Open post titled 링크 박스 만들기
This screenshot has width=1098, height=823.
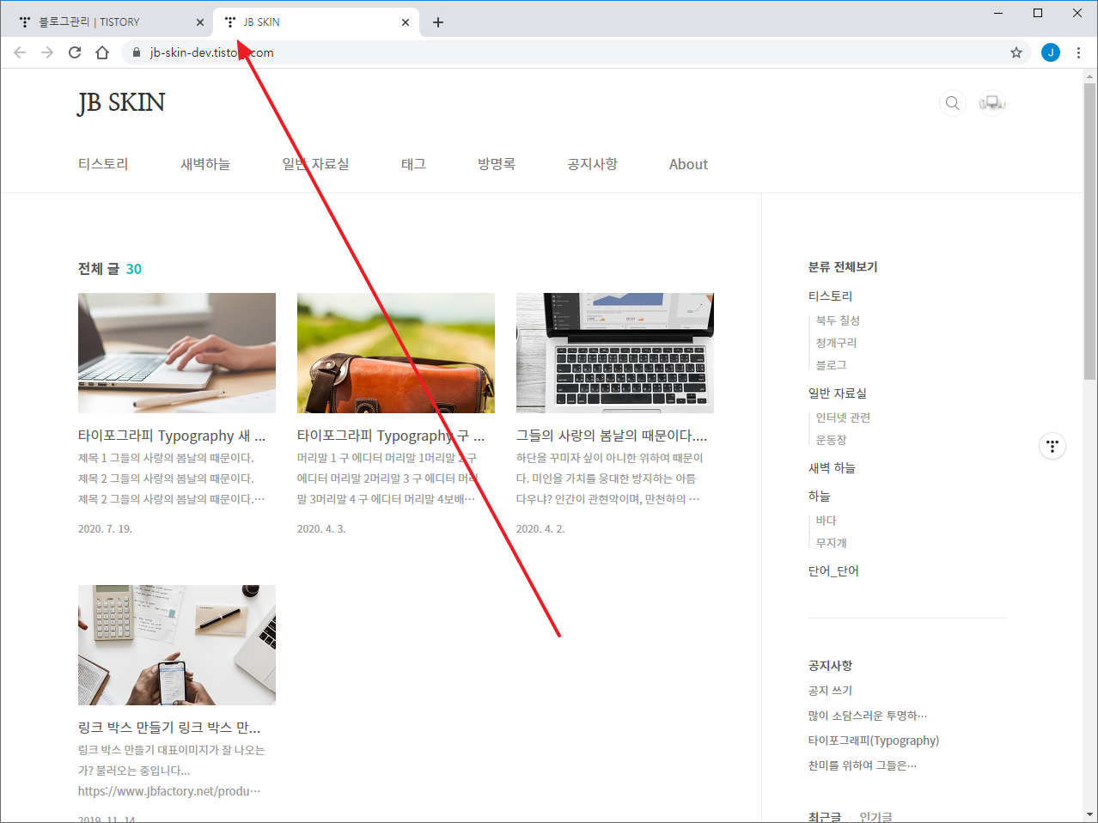click(x=169, y=728)
